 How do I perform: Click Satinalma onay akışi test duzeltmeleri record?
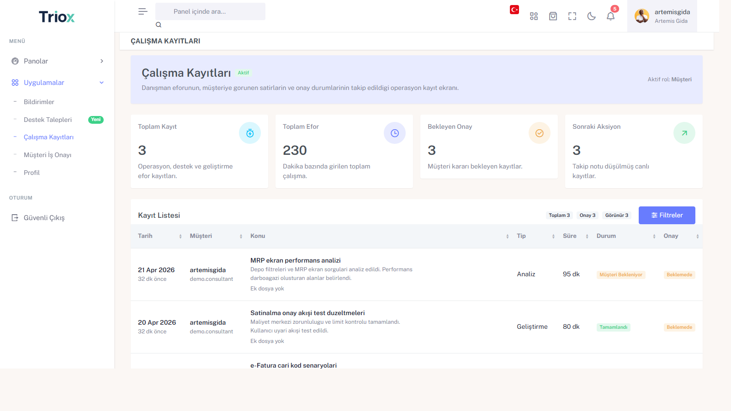307,313
